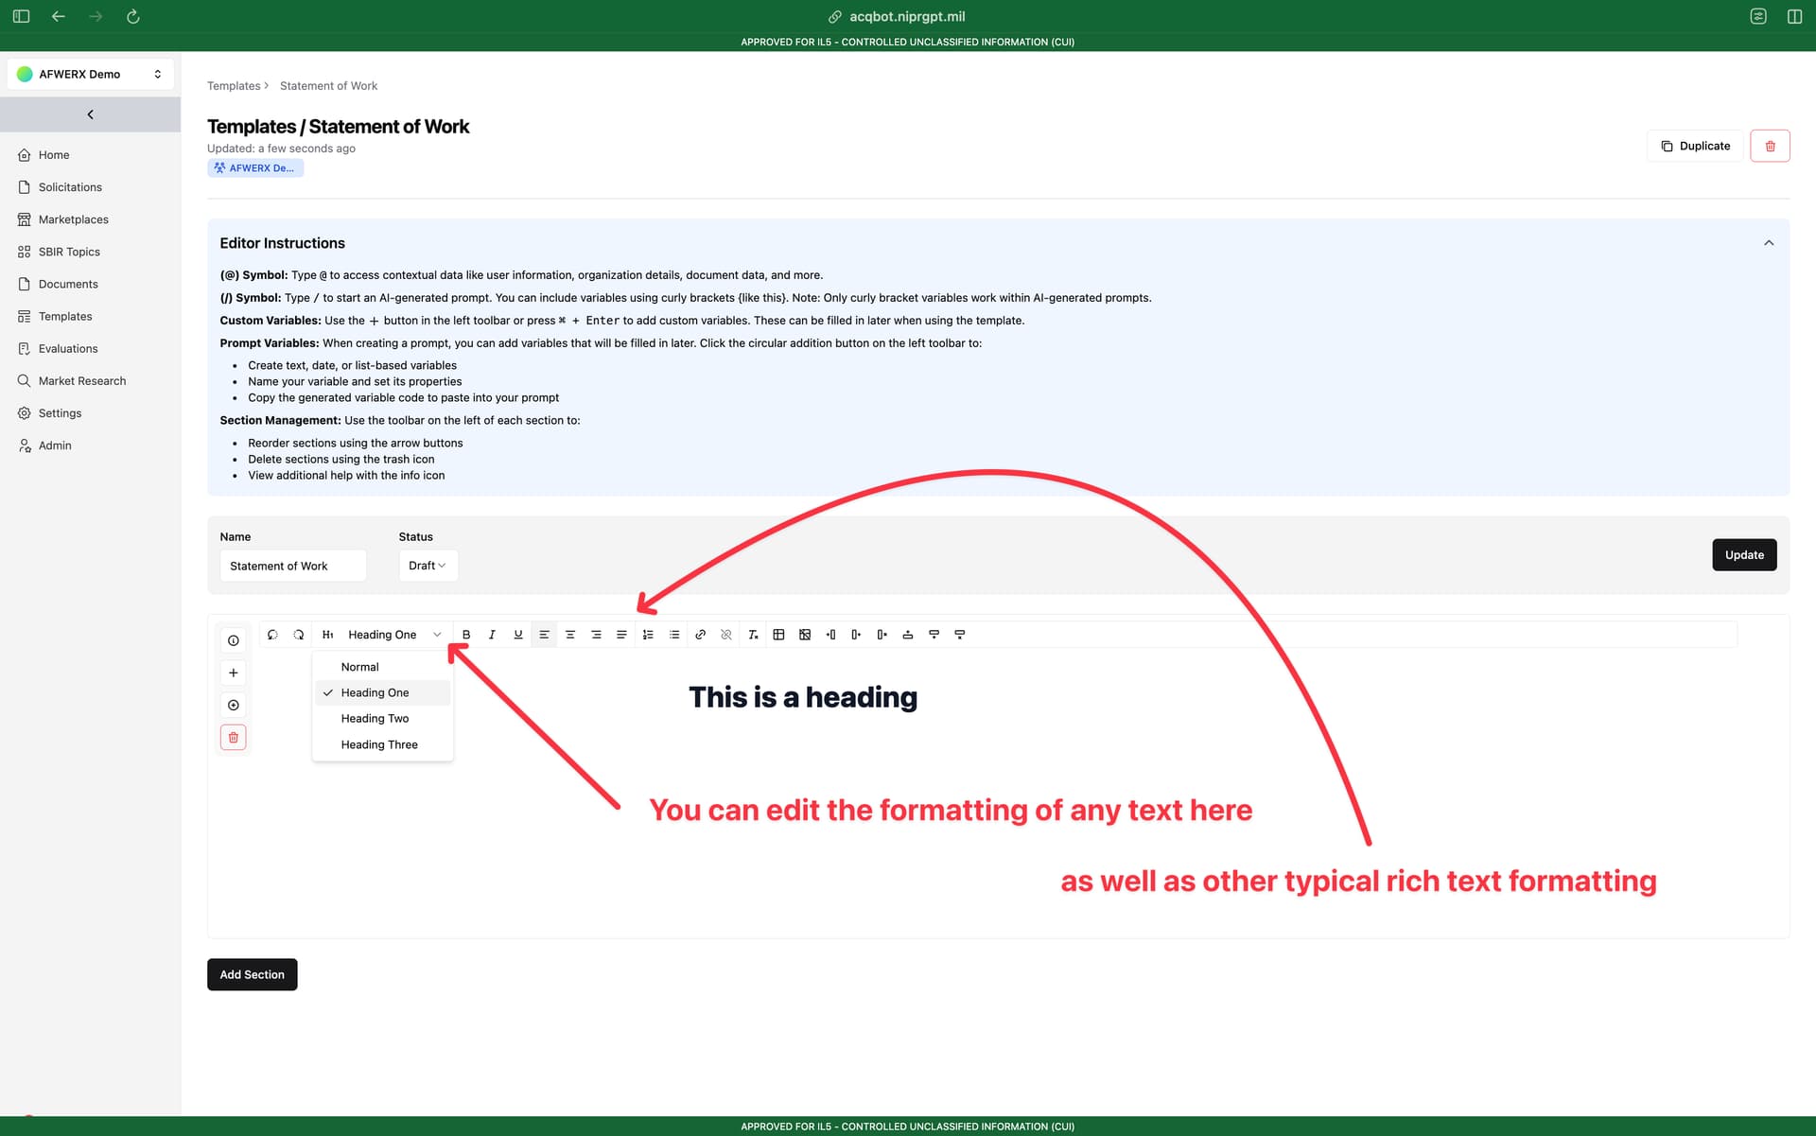
Task: Align text left
Action: tap(544, 635)
